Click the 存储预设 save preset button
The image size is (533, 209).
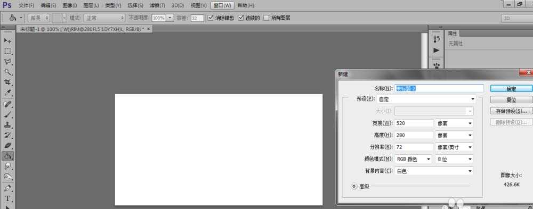[511, 111]
